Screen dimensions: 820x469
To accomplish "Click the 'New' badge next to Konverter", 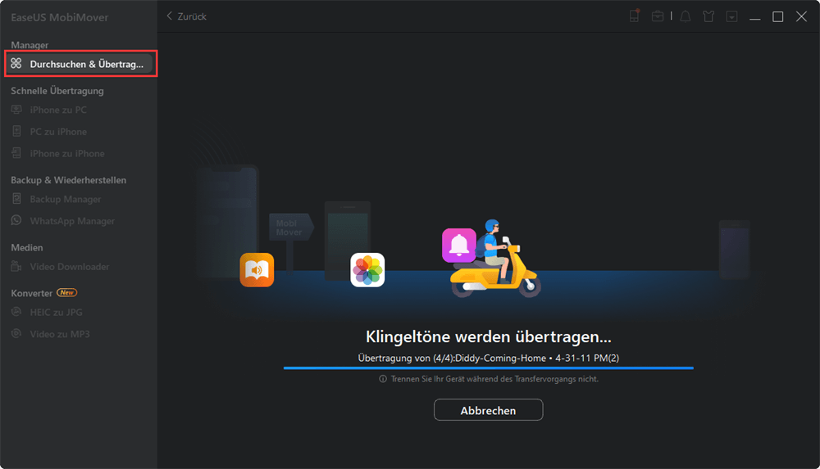I will click(67, 292).
